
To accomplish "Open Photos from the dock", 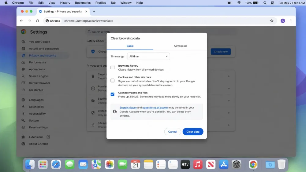I will point(110,164).
